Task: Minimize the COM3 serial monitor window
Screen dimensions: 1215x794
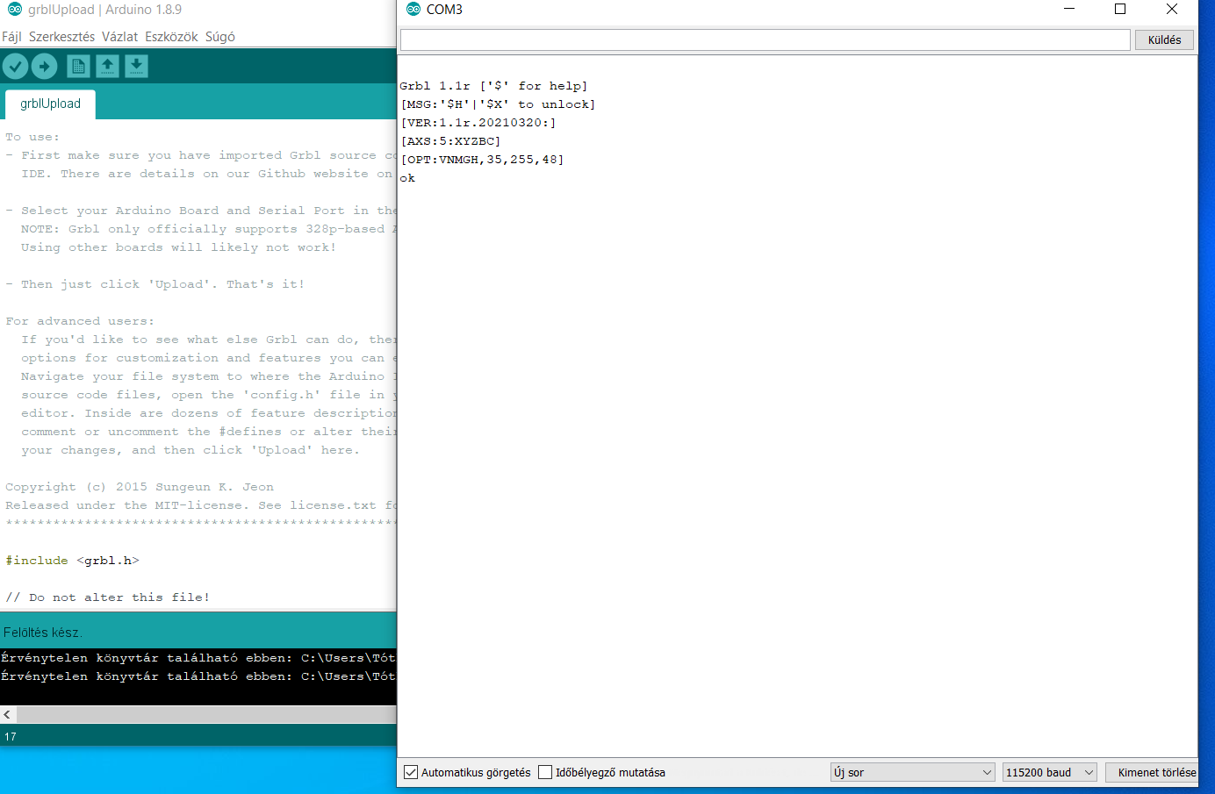Action: [x=1069, y=9]
